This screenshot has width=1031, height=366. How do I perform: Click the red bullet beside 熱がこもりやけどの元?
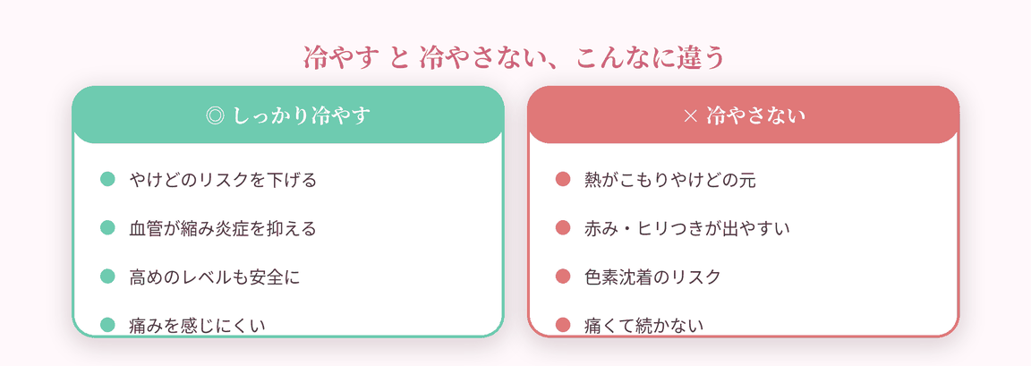(562, 179)
